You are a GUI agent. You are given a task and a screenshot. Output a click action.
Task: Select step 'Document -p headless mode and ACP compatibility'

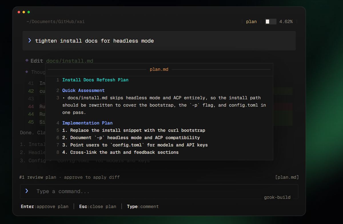point(131,138)
